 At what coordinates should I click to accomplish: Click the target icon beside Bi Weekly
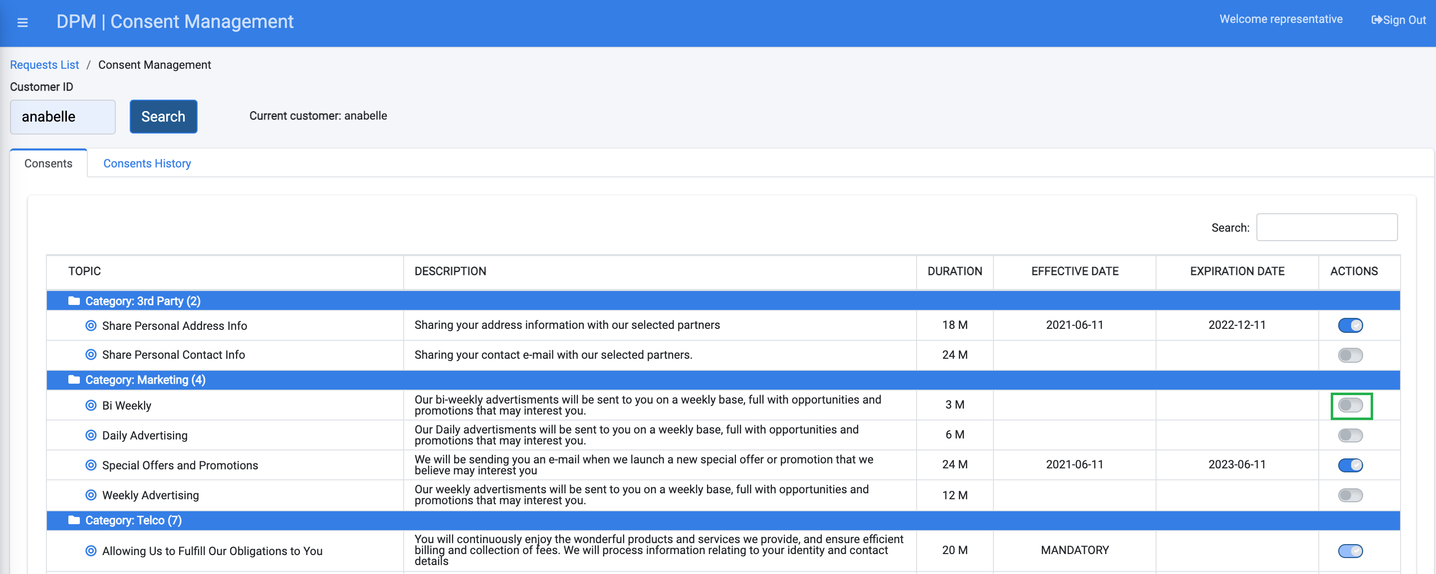tap(91, 405)
